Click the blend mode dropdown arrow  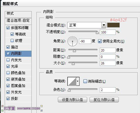tap(104, 25)
